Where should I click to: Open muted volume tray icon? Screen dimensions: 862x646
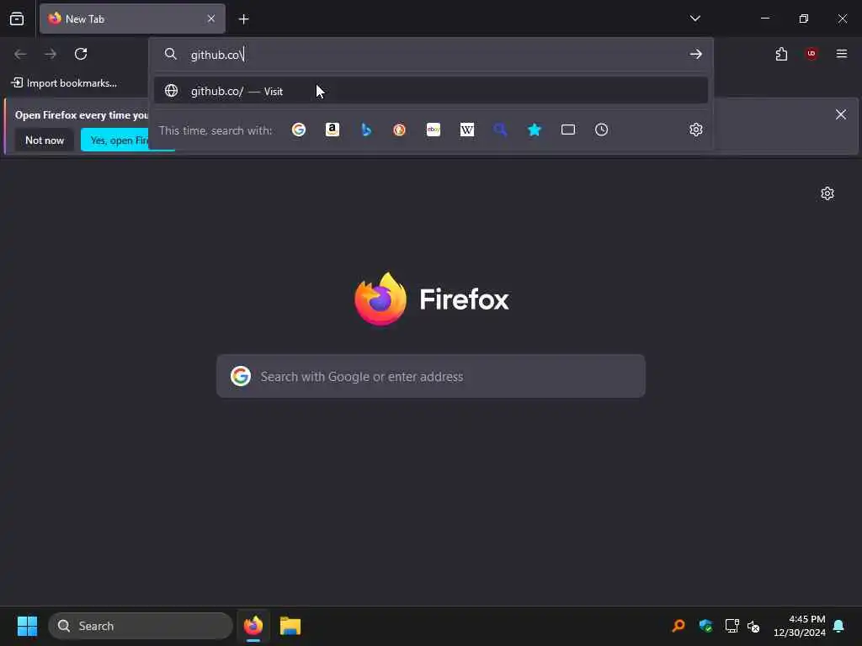[753, 626]
